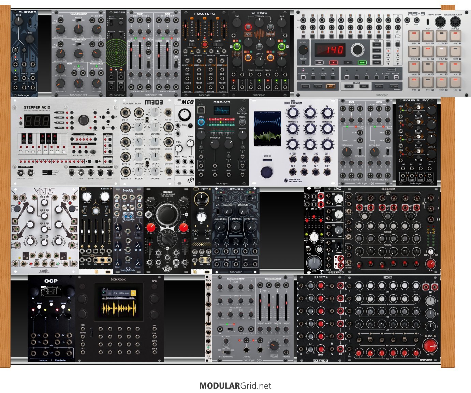The image size is (471, 393).
Task: Click the MASTER VOLUME knob on the 305
Action: pos(274,346)
